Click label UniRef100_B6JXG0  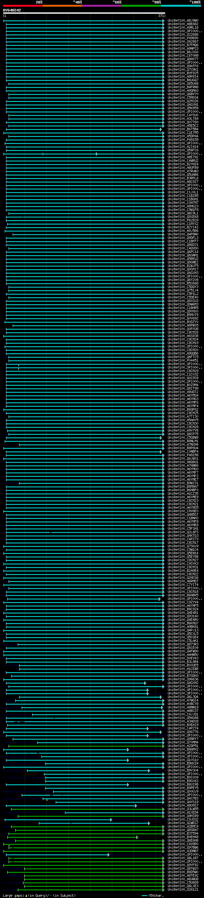[183, 52]
